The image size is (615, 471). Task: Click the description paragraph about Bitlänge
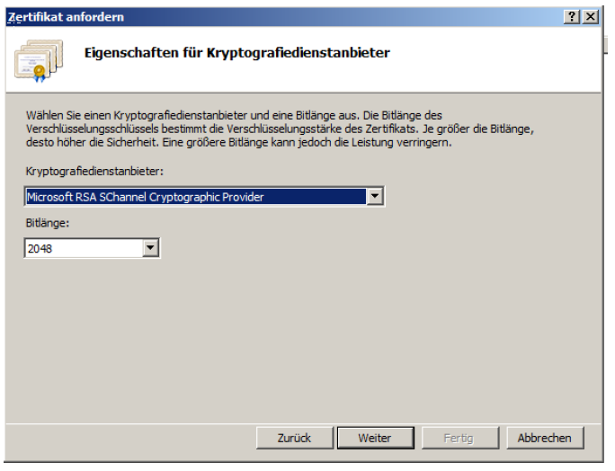pos(279,129)
